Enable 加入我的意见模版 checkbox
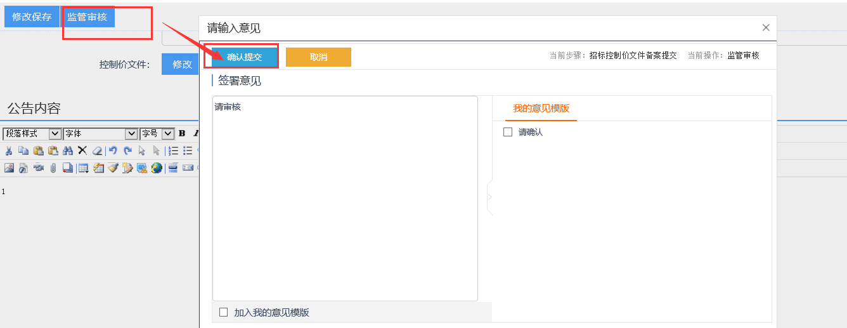 click(223, 312)
